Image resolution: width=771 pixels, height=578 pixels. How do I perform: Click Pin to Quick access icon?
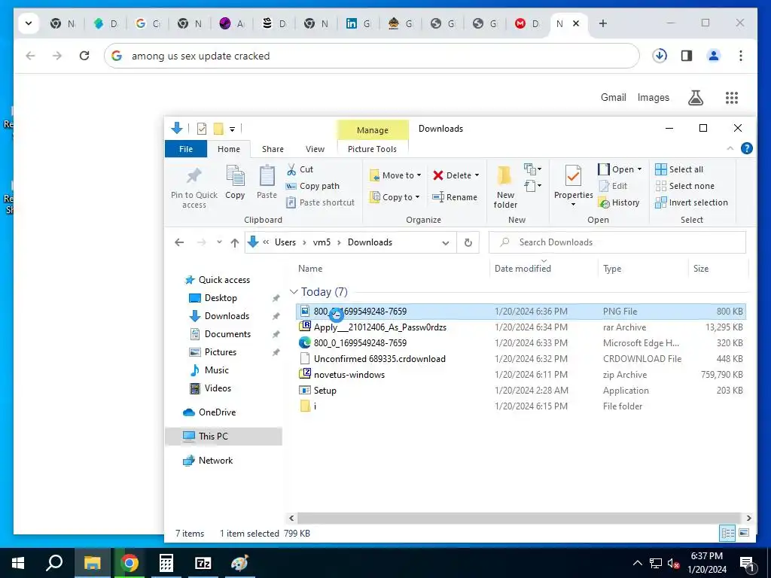click(x=194, y=176)
